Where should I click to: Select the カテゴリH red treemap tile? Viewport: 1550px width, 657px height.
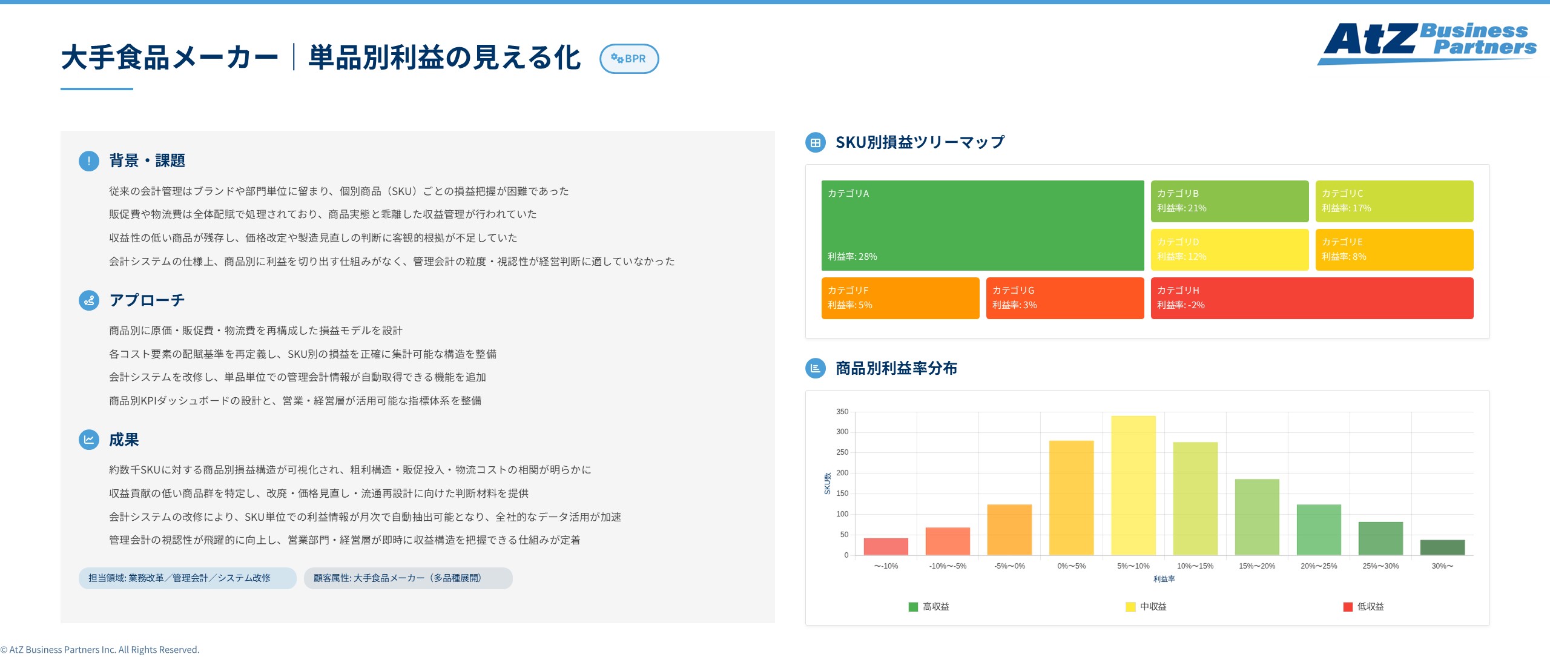coord(1311,298)
